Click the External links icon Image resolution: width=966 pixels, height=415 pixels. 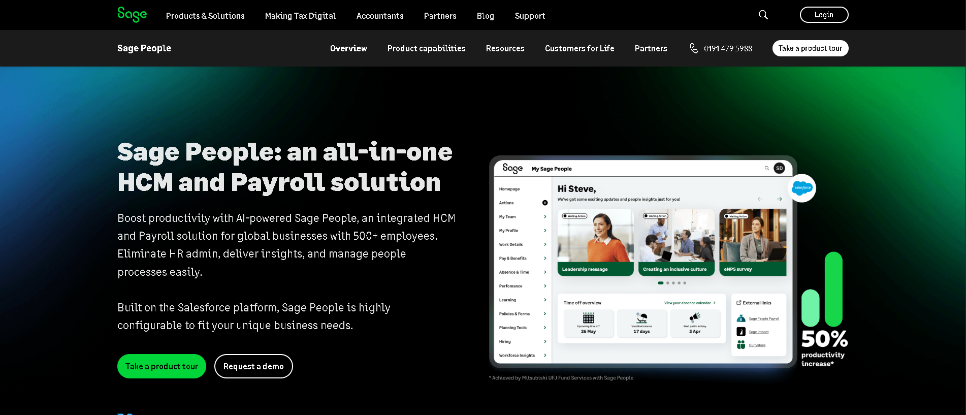click(738, 303)
